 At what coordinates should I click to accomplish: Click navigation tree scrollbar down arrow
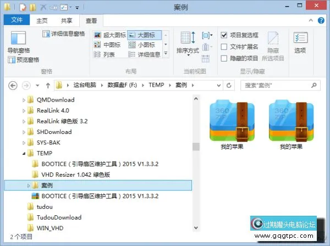[196, 227]
